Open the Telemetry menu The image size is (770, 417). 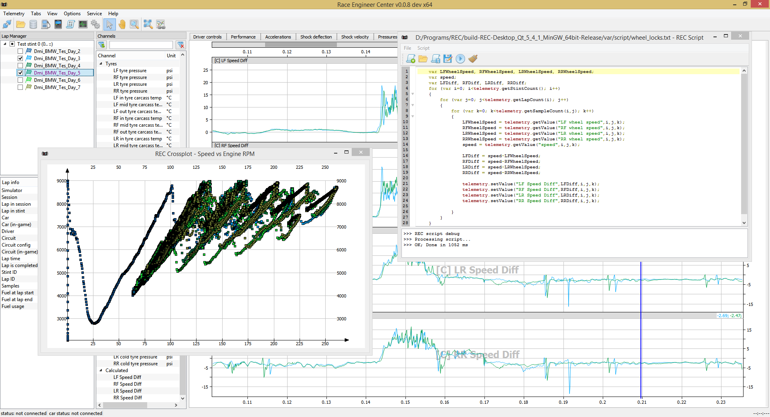point(14,14)
